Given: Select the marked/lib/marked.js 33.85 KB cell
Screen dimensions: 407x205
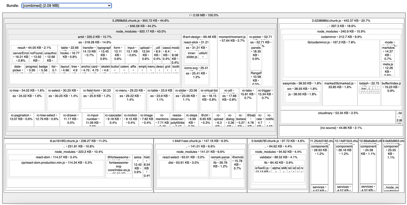Looking at the screenshot, I should tap(340, 94).
